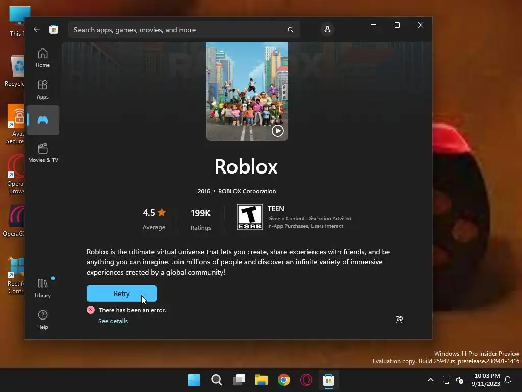Click the 4.5 average rating star
Screen dimensions: 522x392
162,212
